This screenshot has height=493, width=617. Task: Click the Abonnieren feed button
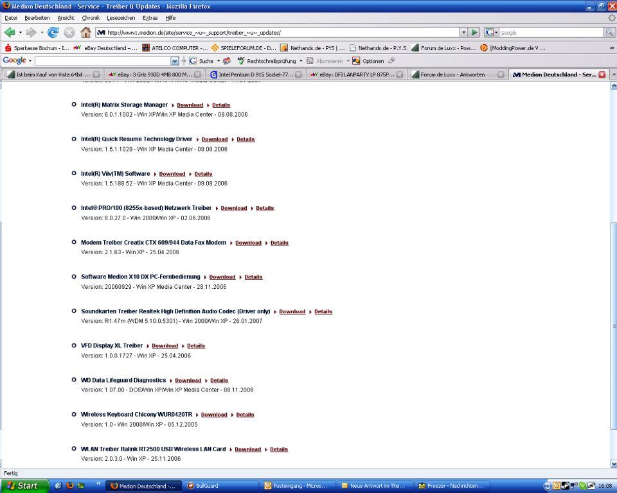tap(325, 61)
